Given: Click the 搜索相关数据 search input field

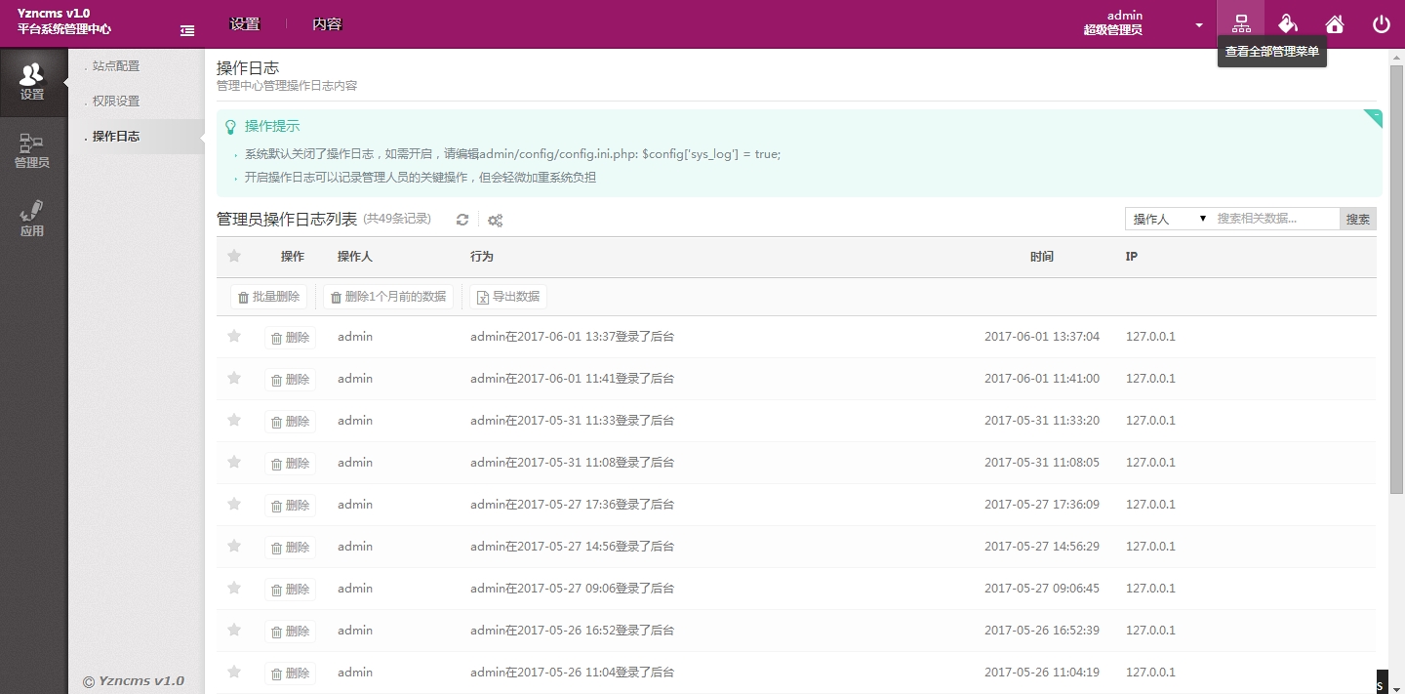Looking at the screenshot, I should click(x=1274, y=219).
